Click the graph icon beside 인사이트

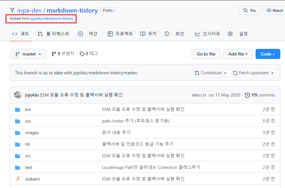pos(198,34)
